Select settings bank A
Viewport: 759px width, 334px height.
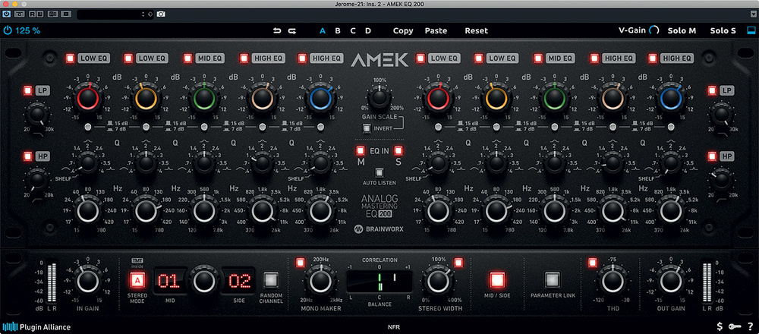pyautogui.click(x=323, y=30)
